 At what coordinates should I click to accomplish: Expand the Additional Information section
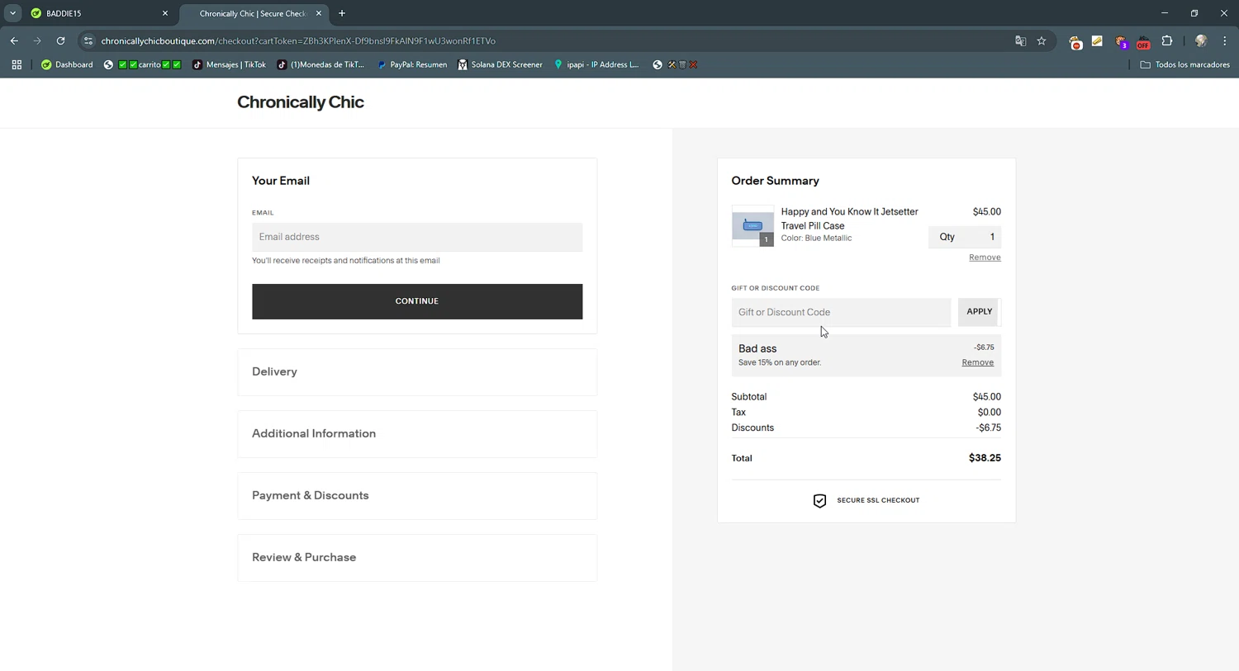(x=417, y=434)
